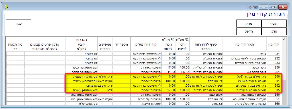Image resolution: width=292 pixels, height=109 pixels.
Task: Click the תאור קוד מיון column header
Action: click(x=244, y=44)
